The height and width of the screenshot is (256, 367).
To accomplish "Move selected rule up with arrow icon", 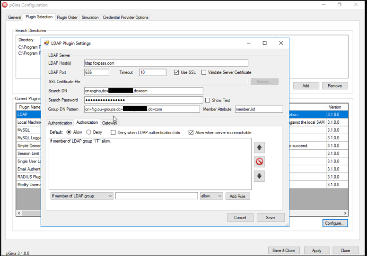I will point(259,147).
